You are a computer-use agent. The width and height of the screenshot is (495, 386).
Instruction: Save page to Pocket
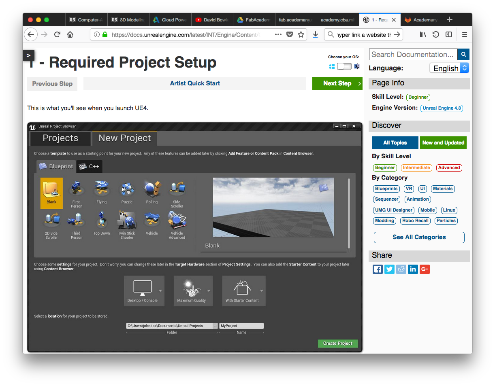(290, 34)
